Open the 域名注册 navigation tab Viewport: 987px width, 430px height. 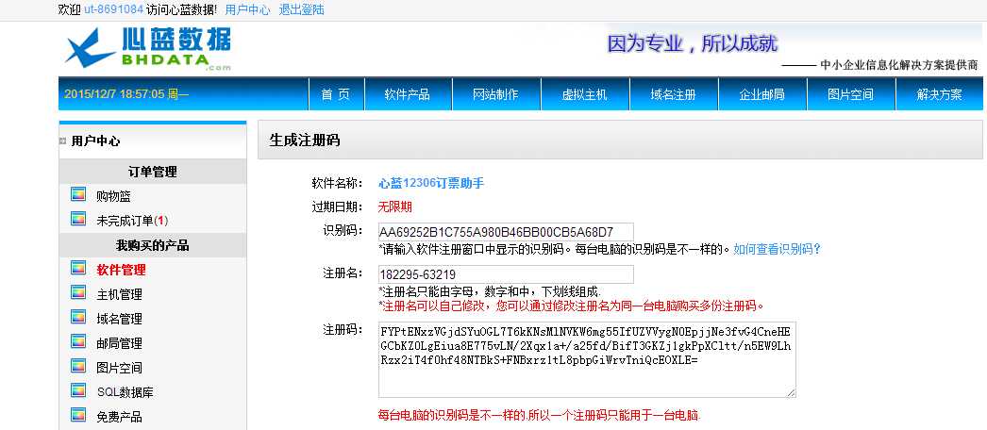point(674,94)
